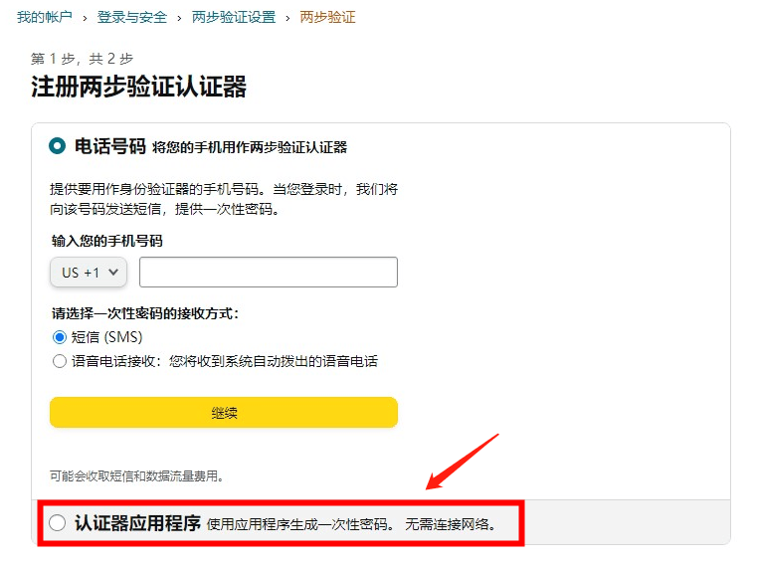Viewport: 758px width, 565px height.
Task: Open the US +1 country code dropdown
Action: coord(89,273)
